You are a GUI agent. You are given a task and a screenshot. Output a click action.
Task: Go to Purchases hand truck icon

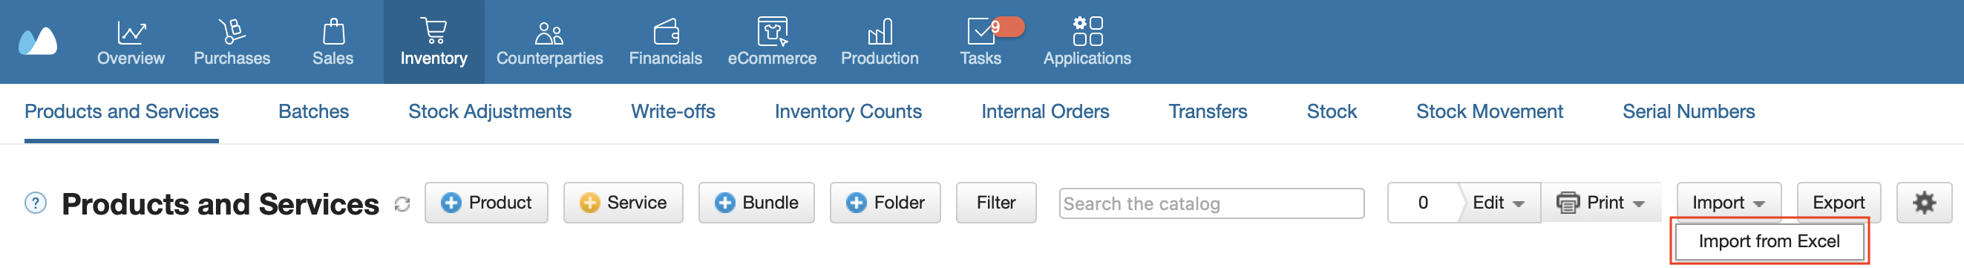point(232,32)
